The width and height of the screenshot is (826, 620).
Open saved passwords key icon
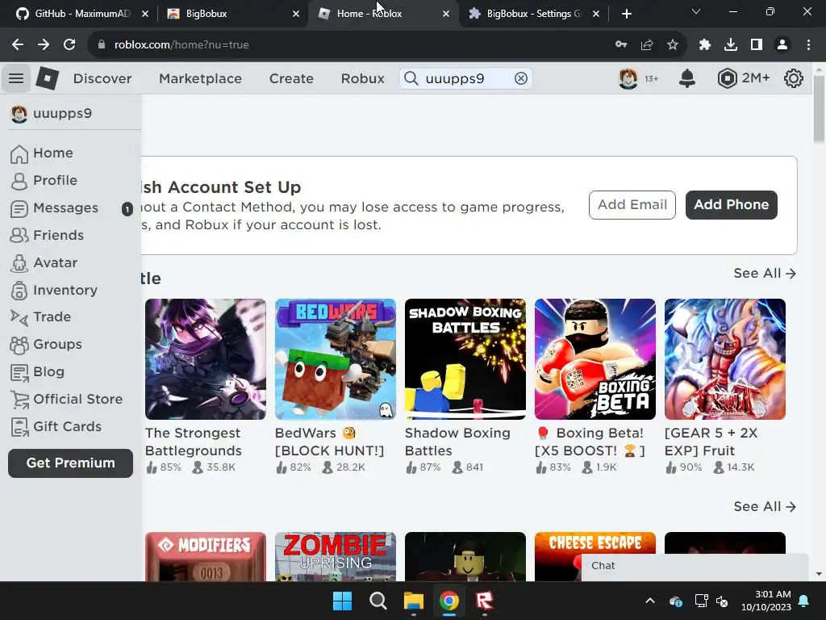621,45
